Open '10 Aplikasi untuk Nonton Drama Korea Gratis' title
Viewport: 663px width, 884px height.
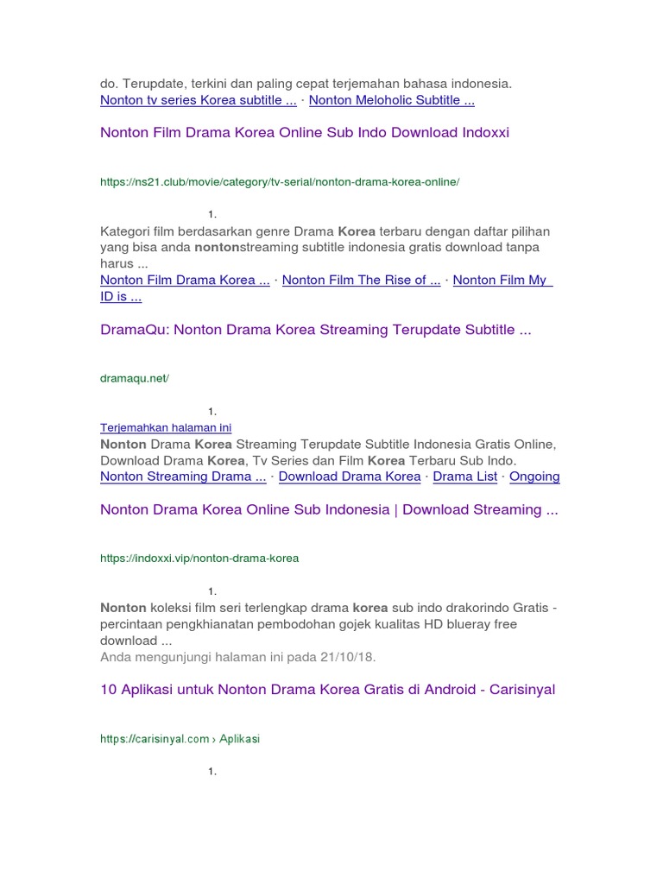(327, 690)
